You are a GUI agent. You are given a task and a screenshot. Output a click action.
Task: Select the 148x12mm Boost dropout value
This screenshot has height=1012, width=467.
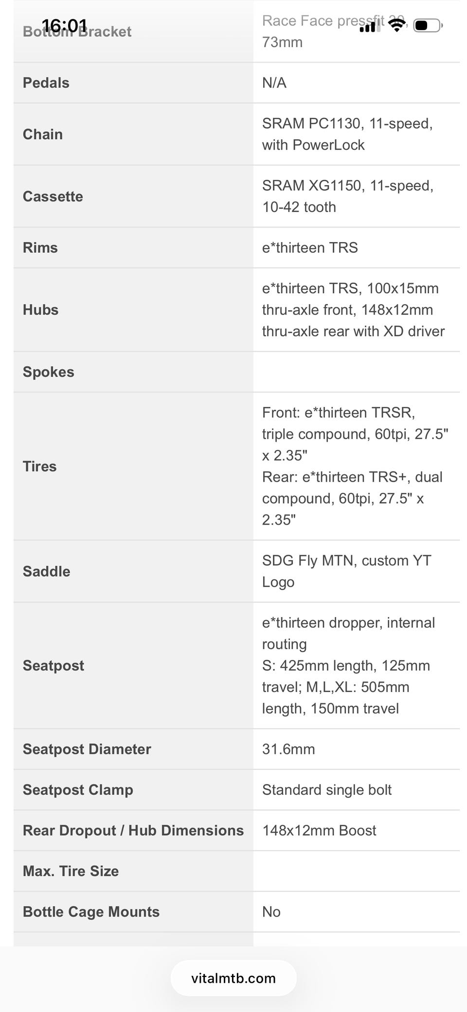(x=319, y=830)
